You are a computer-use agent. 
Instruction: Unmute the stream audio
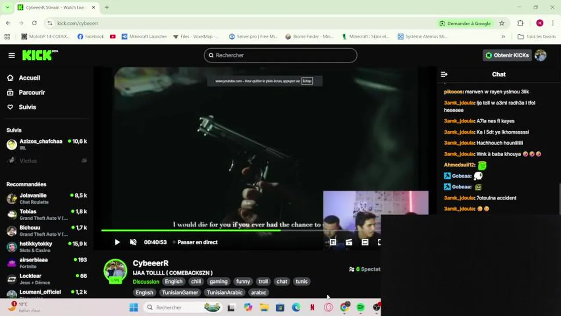click(x=133, y=242)
